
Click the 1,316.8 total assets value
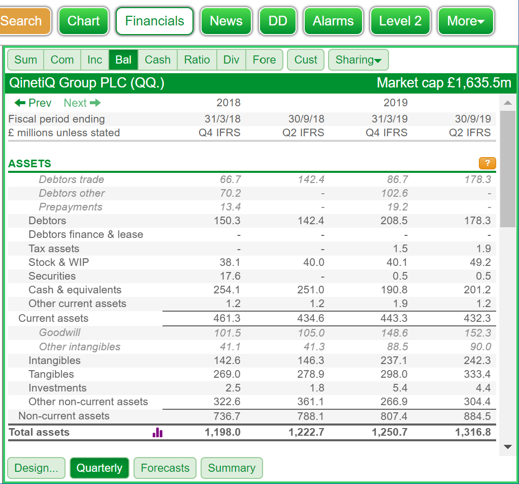473,432
